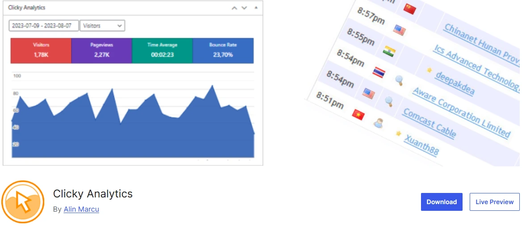The width and height of the screenshot is (522, 226).
Task: Select the purple Pageviews 2,27K tile
Action: (101, 50)
